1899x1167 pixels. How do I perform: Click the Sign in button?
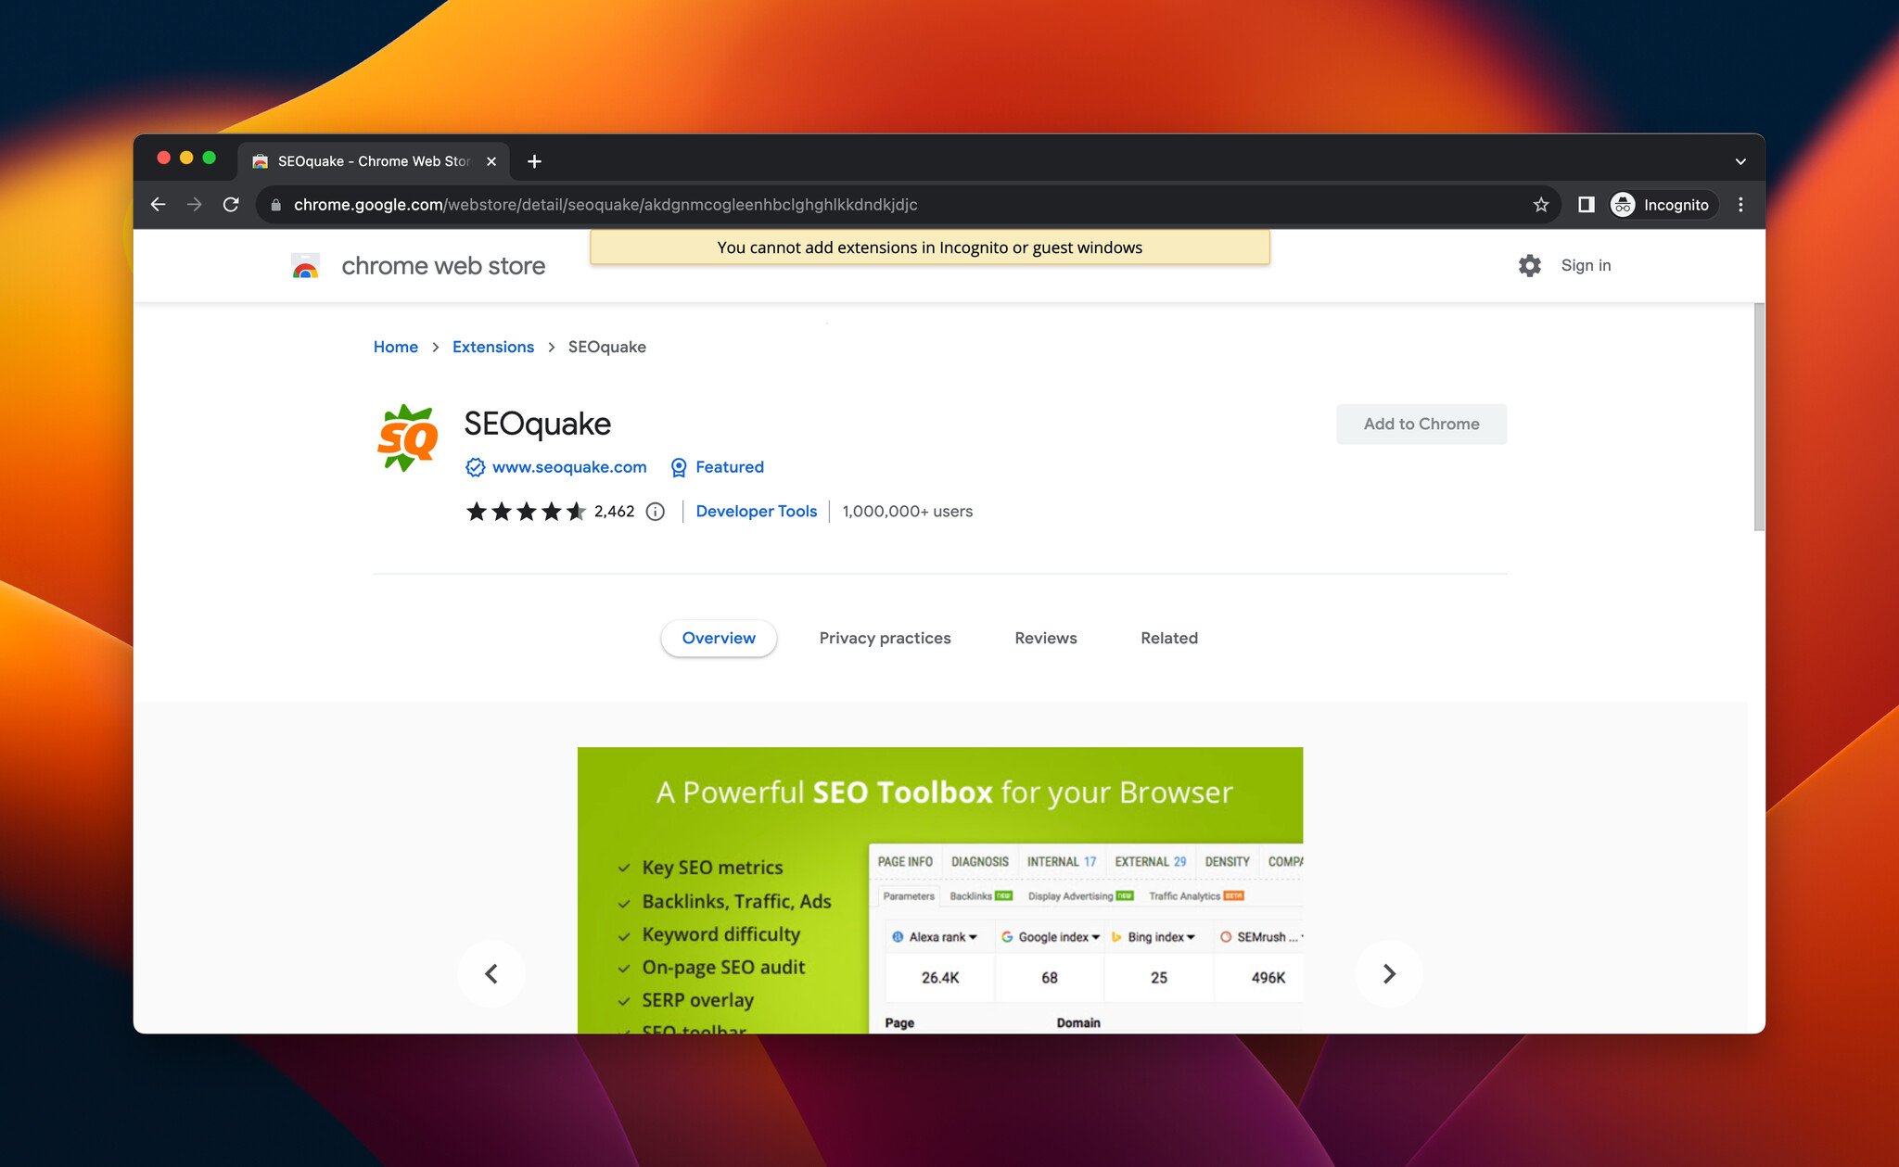click(x=1586, y=264)
